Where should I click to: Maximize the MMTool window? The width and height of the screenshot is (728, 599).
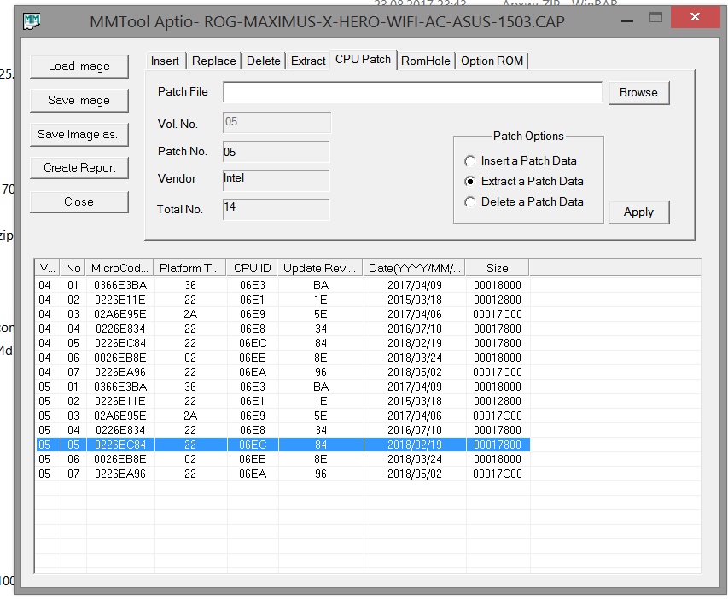click(655, 18)
